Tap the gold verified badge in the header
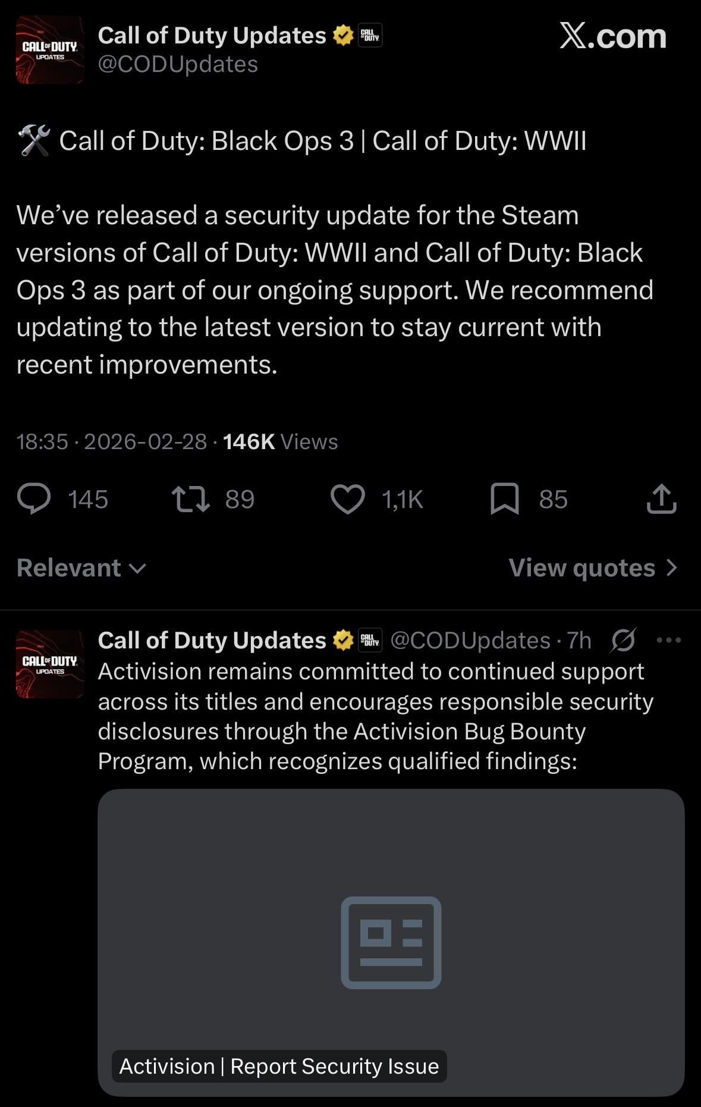The height and width of the screenshot is (1107, 701). click(342, 36)
